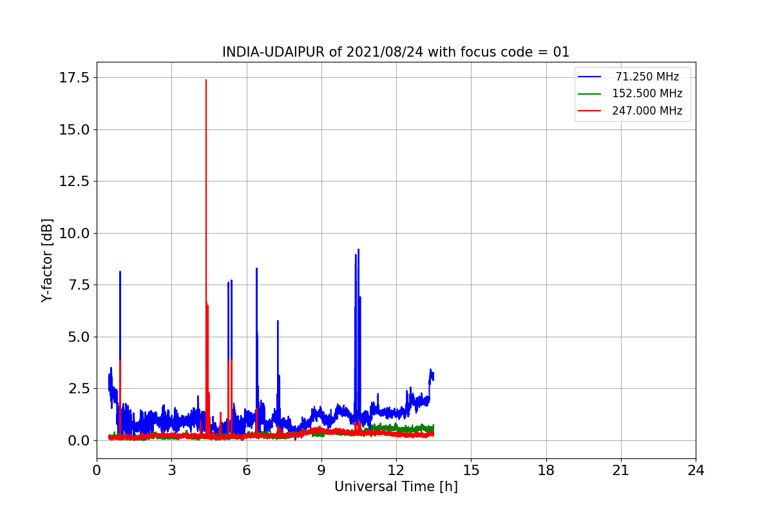The image size is (773, 515).
Task: Select the 152.500 MHz legend label
Action: pos(647,93)
